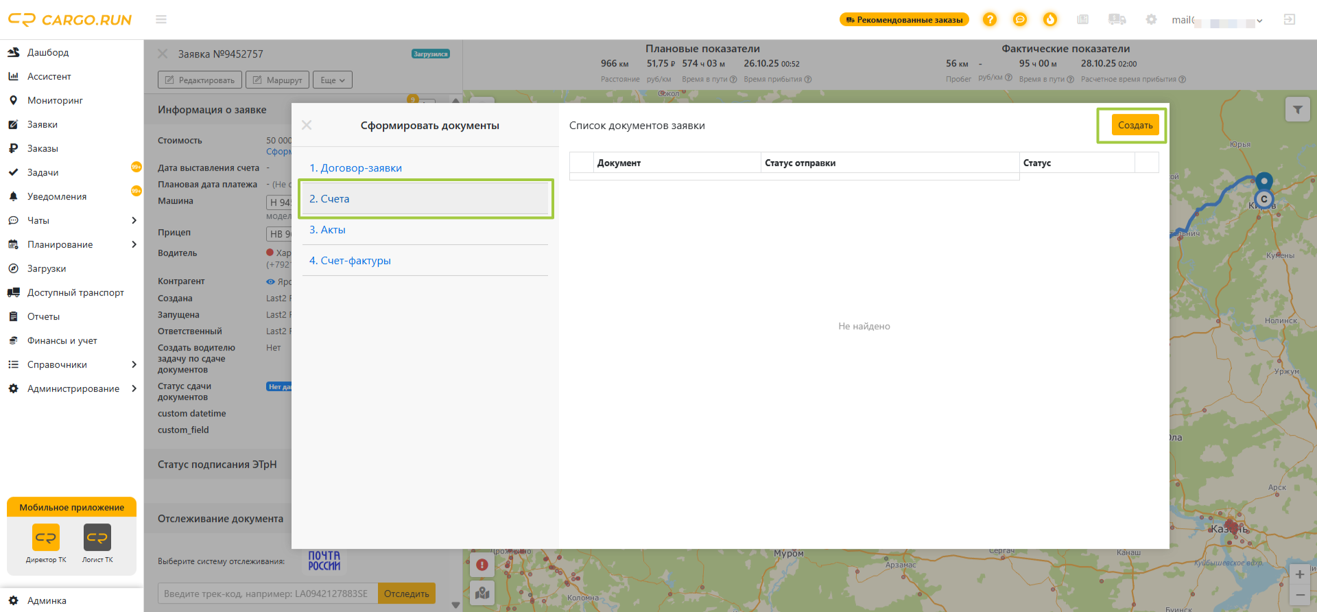Click the Отследить button

click(x=407, y=593)
